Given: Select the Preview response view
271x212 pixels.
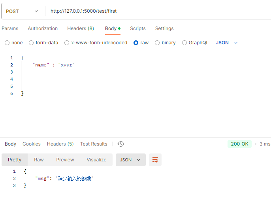Looking at the screenshot, I should coord(65,160).
